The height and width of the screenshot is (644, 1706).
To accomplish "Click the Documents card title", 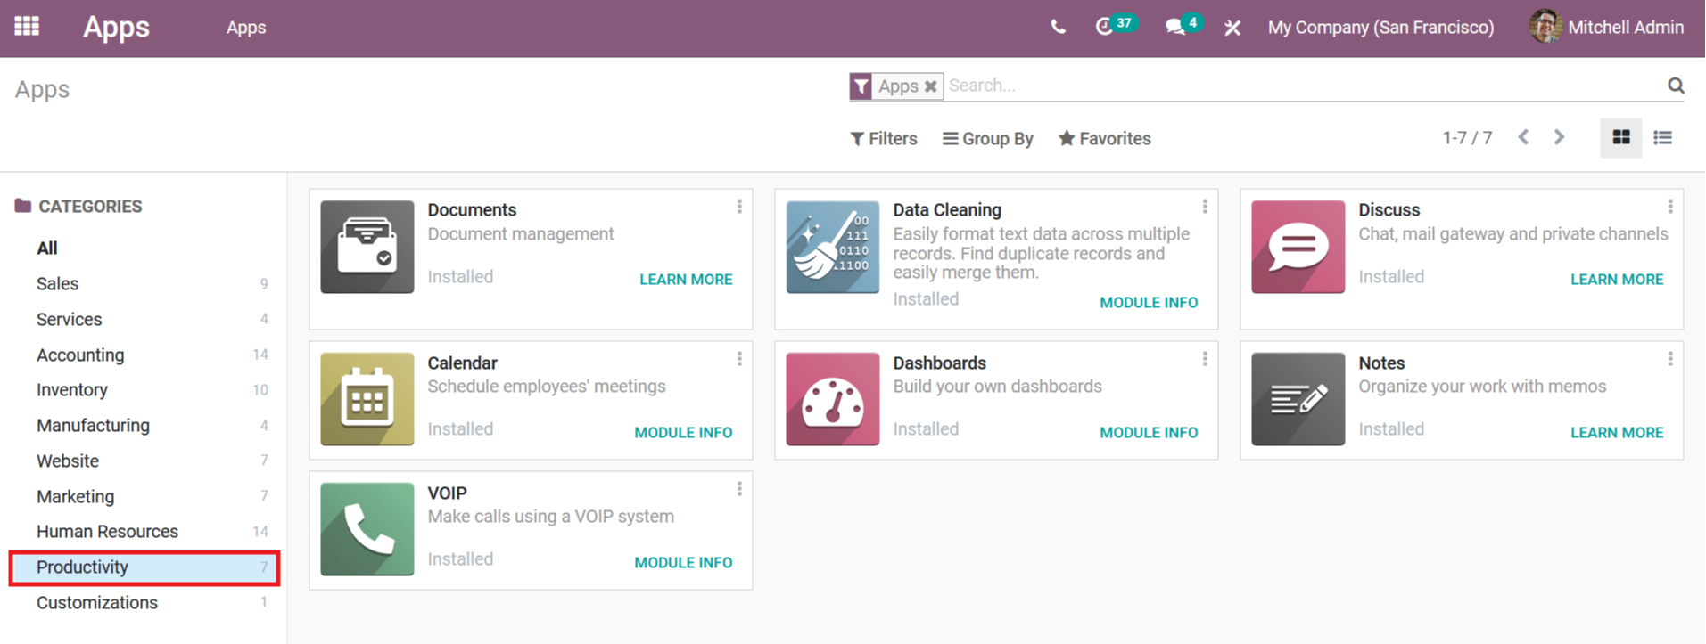I will [472, 210].
